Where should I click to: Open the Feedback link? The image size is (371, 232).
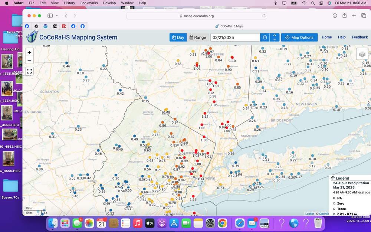359,37
